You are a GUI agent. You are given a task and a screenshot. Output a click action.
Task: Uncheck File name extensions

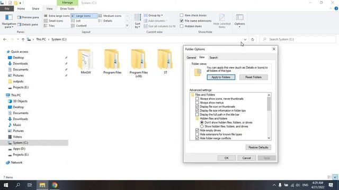[x=181, y=21]
